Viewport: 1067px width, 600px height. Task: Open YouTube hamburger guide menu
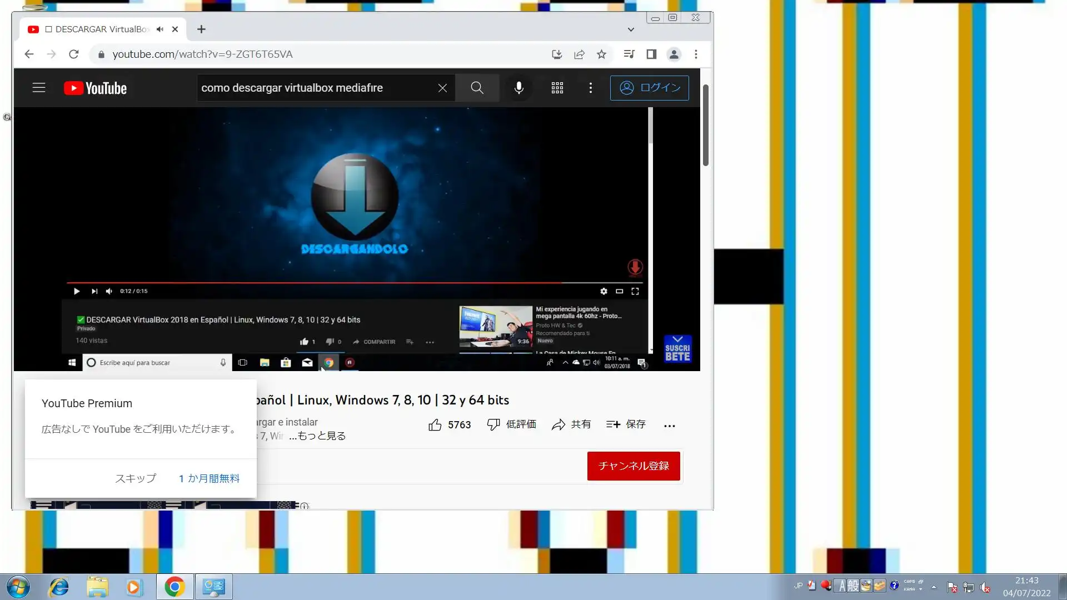pos(38,88)
